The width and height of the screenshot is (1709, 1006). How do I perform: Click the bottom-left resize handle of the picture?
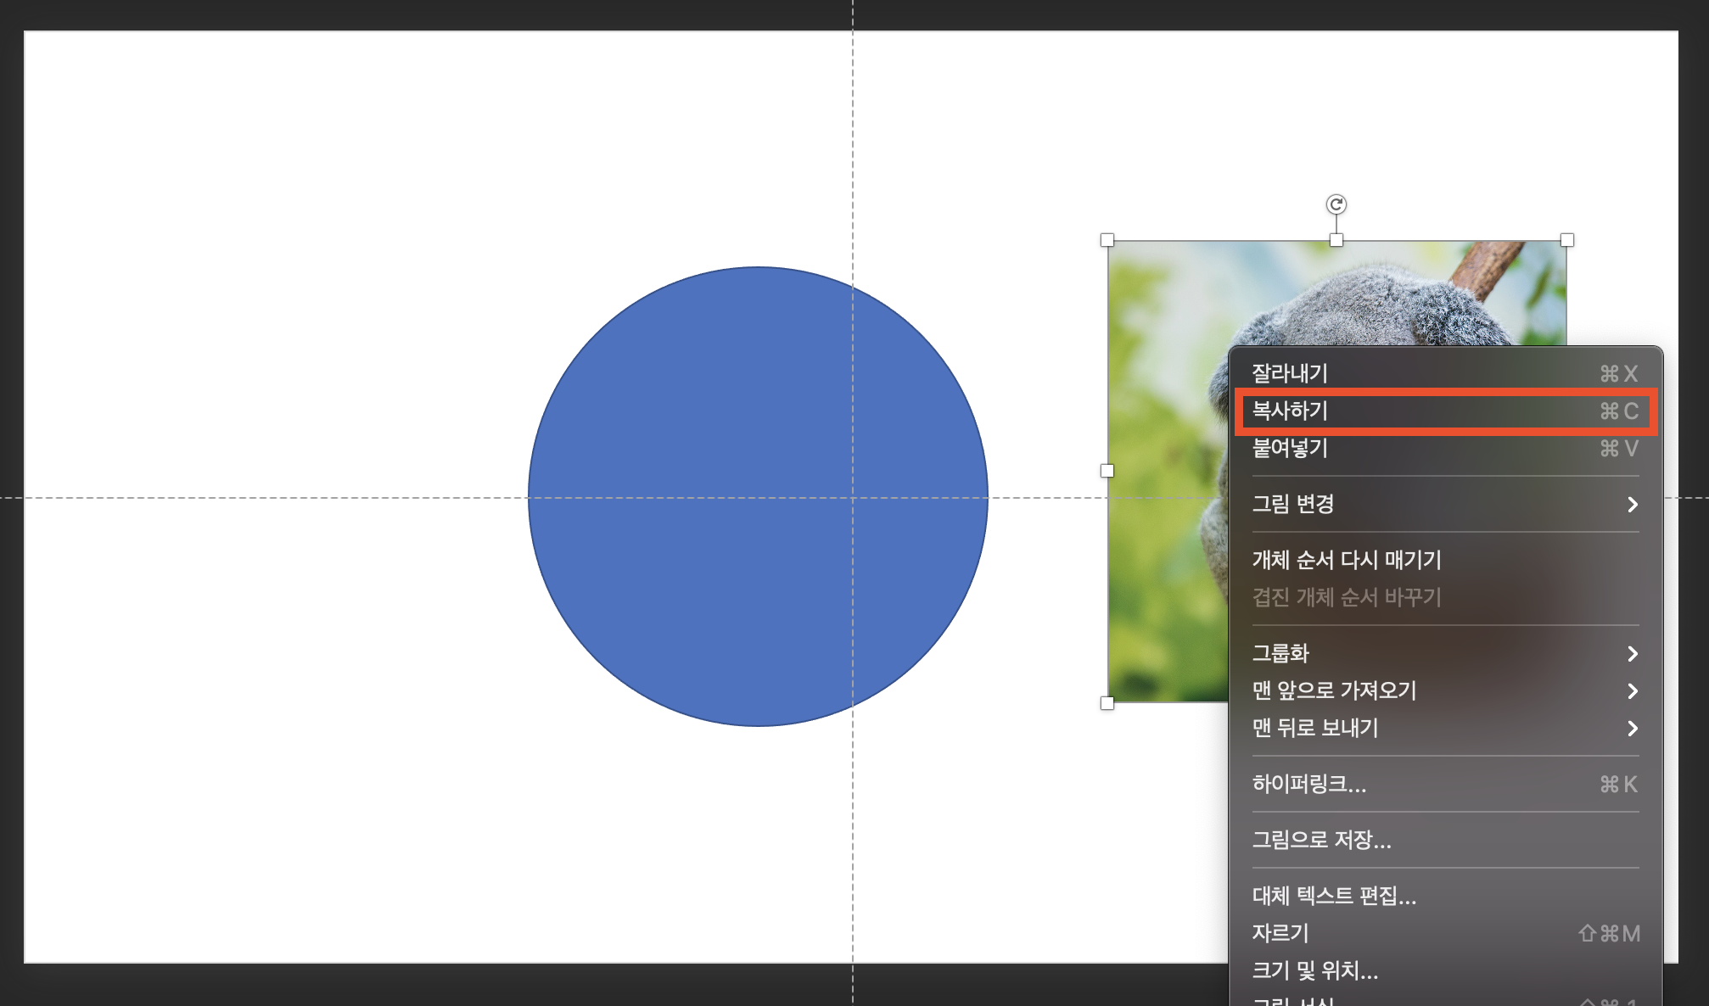pyautogui.click(x=1107, y=702)
